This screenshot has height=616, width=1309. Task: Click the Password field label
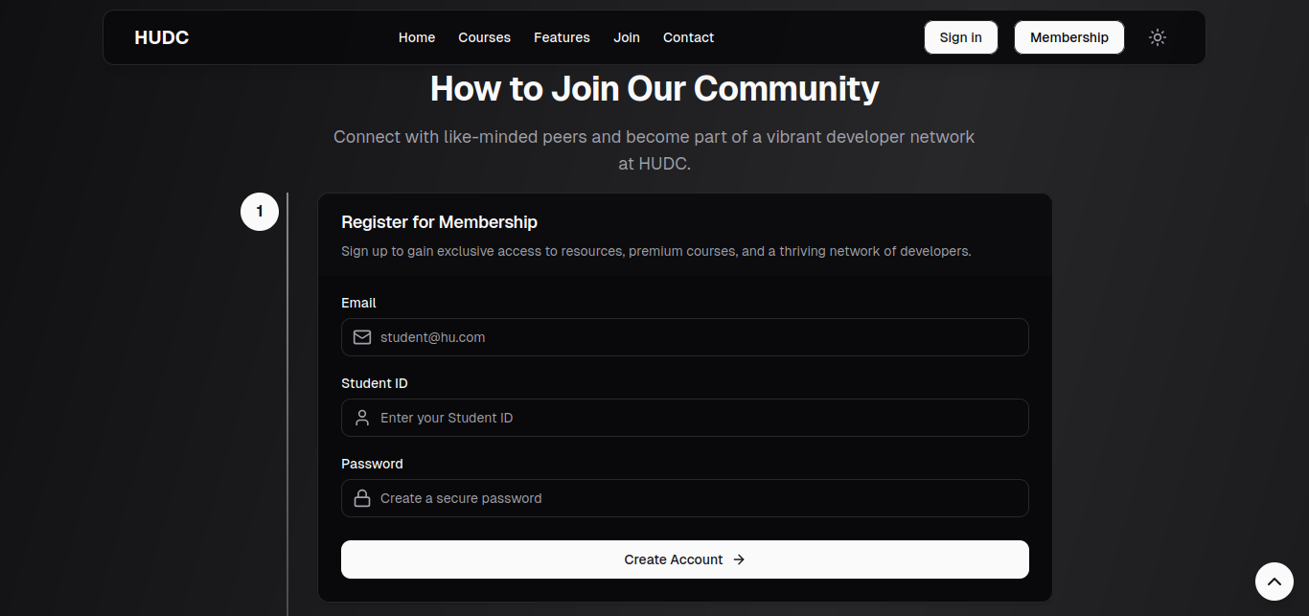point(372,464)
